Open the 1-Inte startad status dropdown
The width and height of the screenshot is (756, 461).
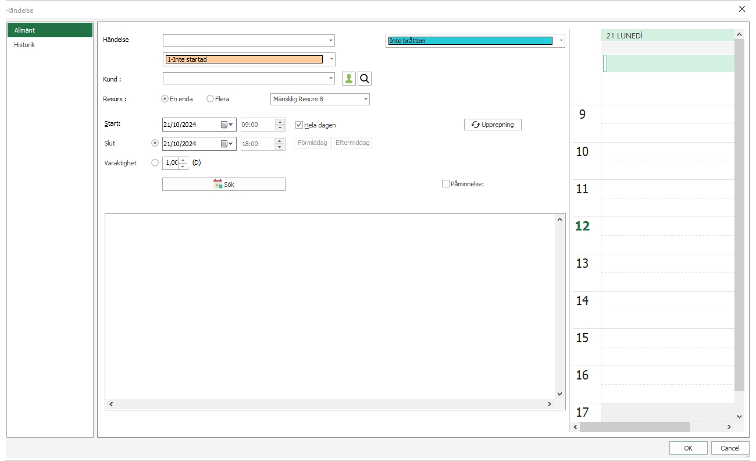click(331, 59)
